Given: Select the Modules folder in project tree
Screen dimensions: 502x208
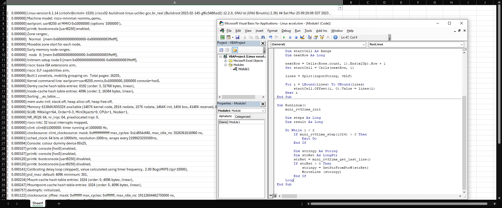Looking at the screenshot, I should 238,65.
